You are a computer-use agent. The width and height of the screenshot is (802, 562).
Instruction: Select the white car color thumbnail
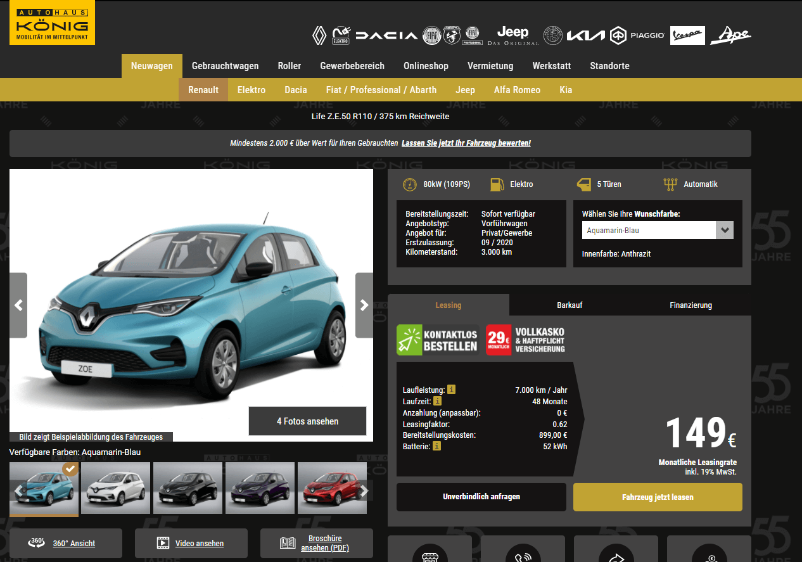116,488
